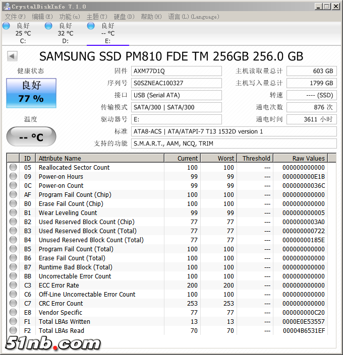
Task: Click firmware field AXM77D1Q
Action: pos(177,71)
